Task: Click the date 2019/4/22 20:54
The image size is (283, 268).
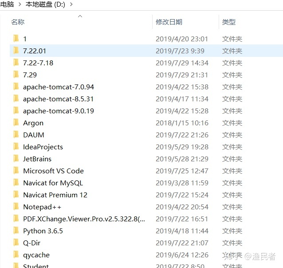Action: (182, 207)
